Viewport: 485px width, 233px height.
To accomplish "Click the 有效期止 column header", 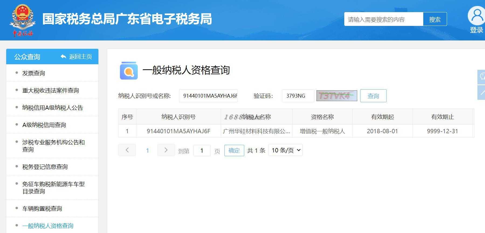I will tap(442, 117).
